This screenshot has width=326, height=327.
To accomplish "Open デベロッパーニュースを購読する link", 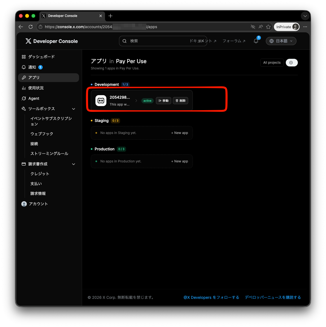I will pos(273,297).
